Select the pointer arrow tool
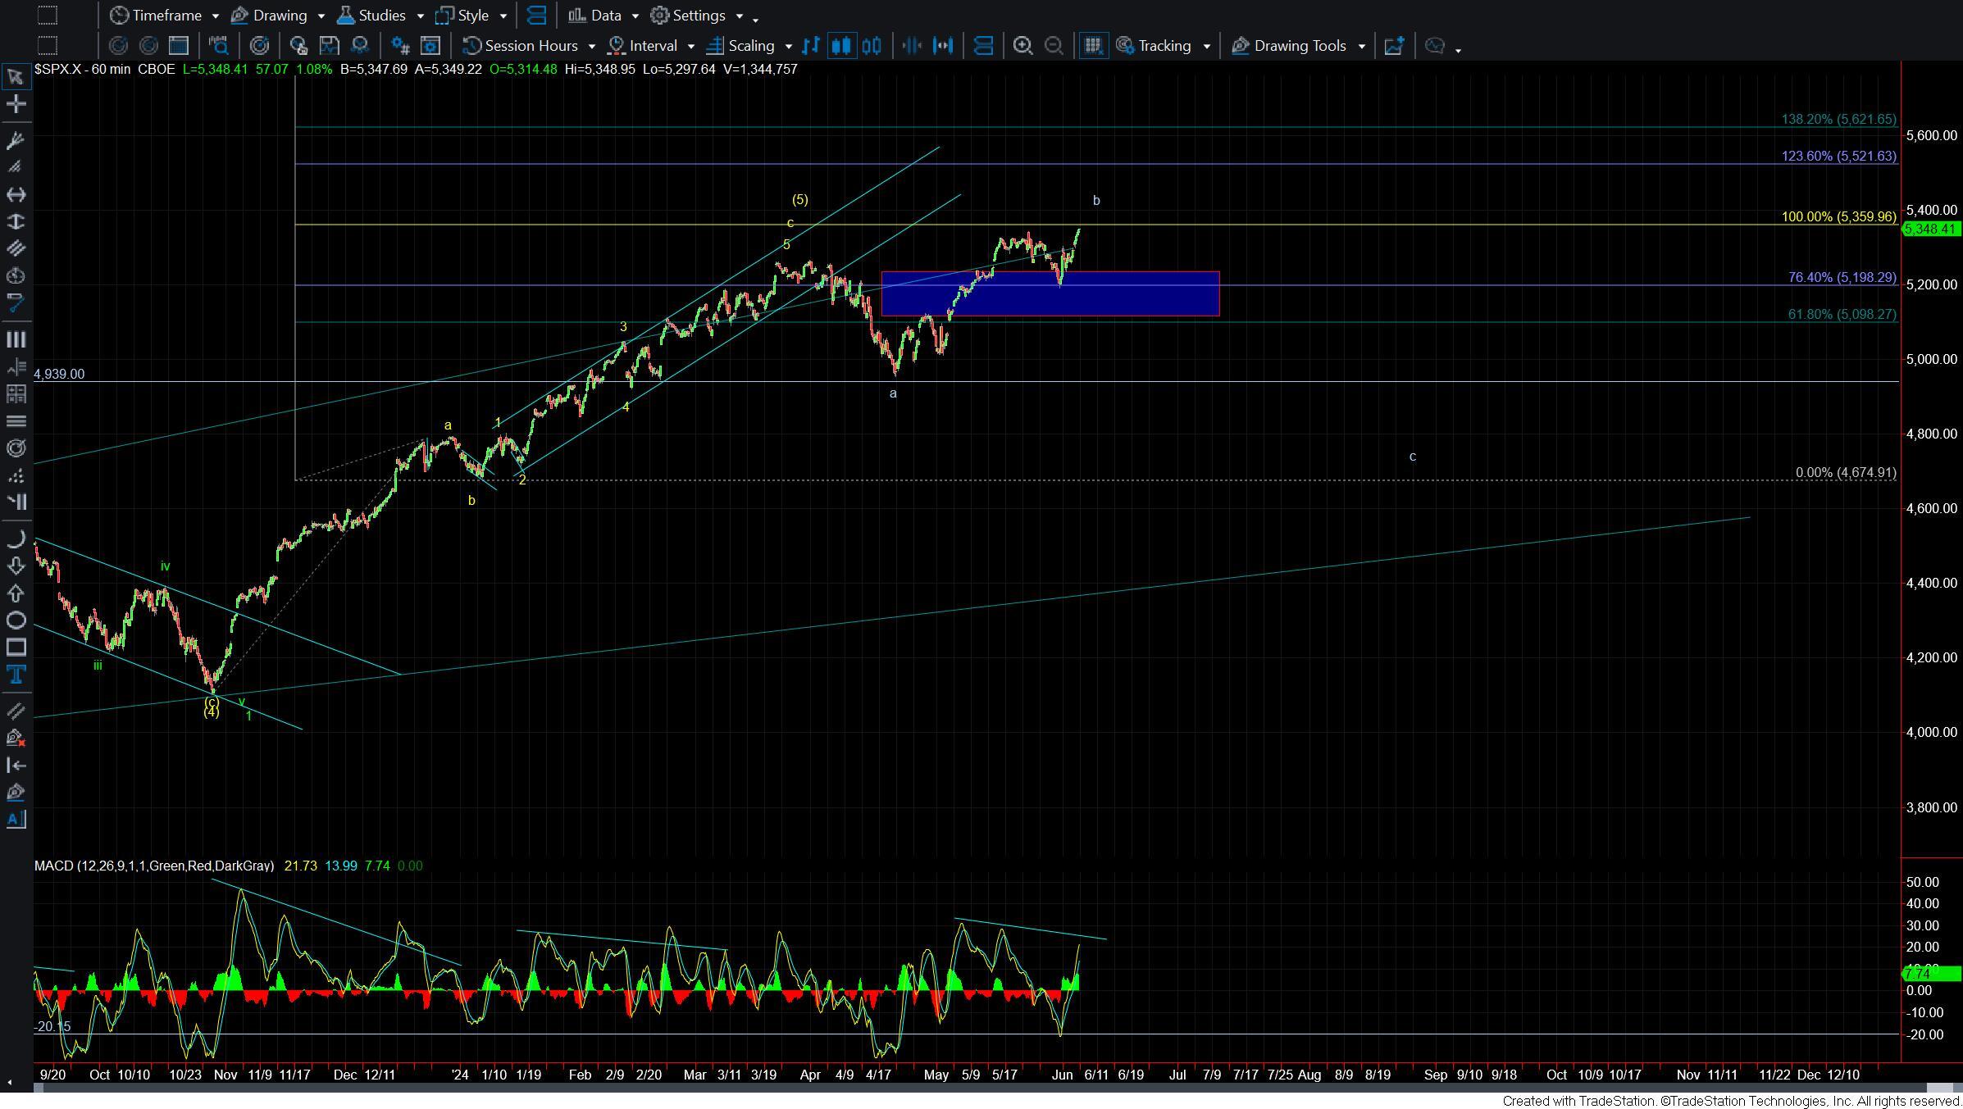Screen dimensions: 1963x1109 [15, 77]
